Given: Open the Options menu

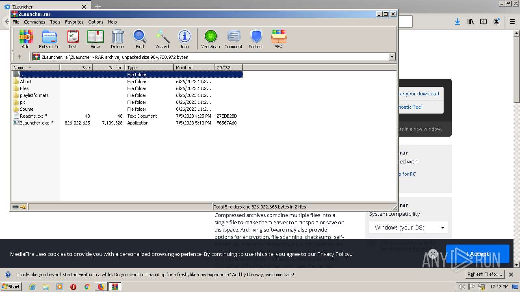Looking at the screenshot, I should click(96, 22).
